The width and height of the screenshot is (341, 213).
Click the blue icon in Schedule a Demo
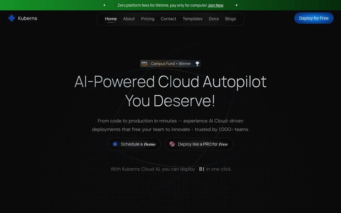(x=115, y=144)
